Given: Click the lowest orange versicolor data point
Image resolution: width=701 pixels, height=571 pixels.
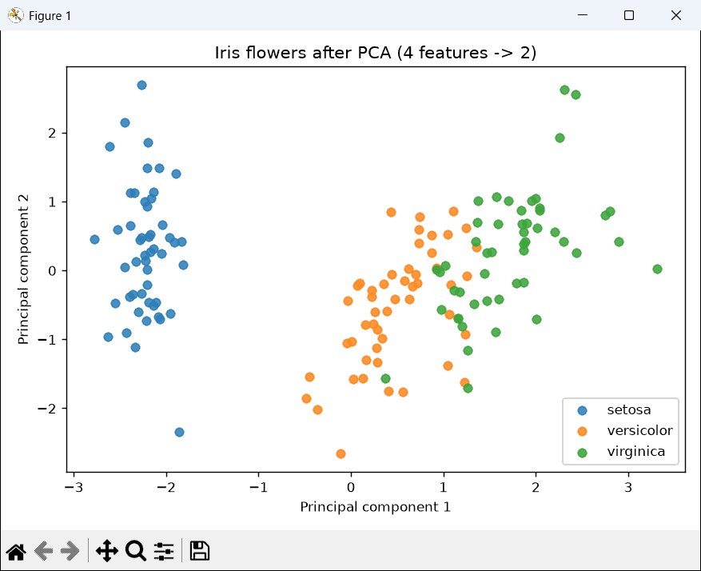Looking at the screenshot, I should (x=341, y=454).
